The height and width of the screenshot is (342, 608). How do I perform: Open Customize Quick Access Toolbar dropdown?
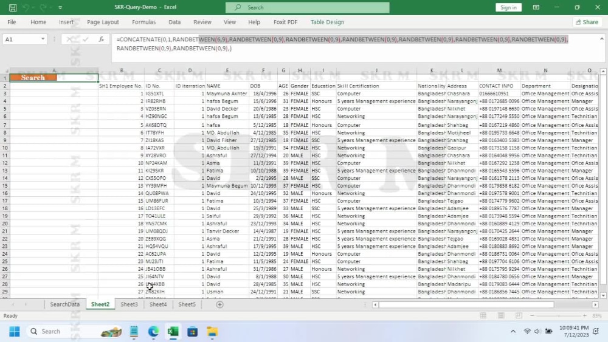coord(60,7)
